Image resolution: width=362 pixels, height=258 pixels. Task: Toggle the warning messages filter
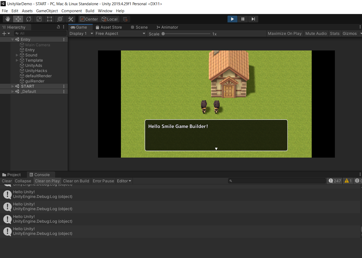click(x=348, y=181)
